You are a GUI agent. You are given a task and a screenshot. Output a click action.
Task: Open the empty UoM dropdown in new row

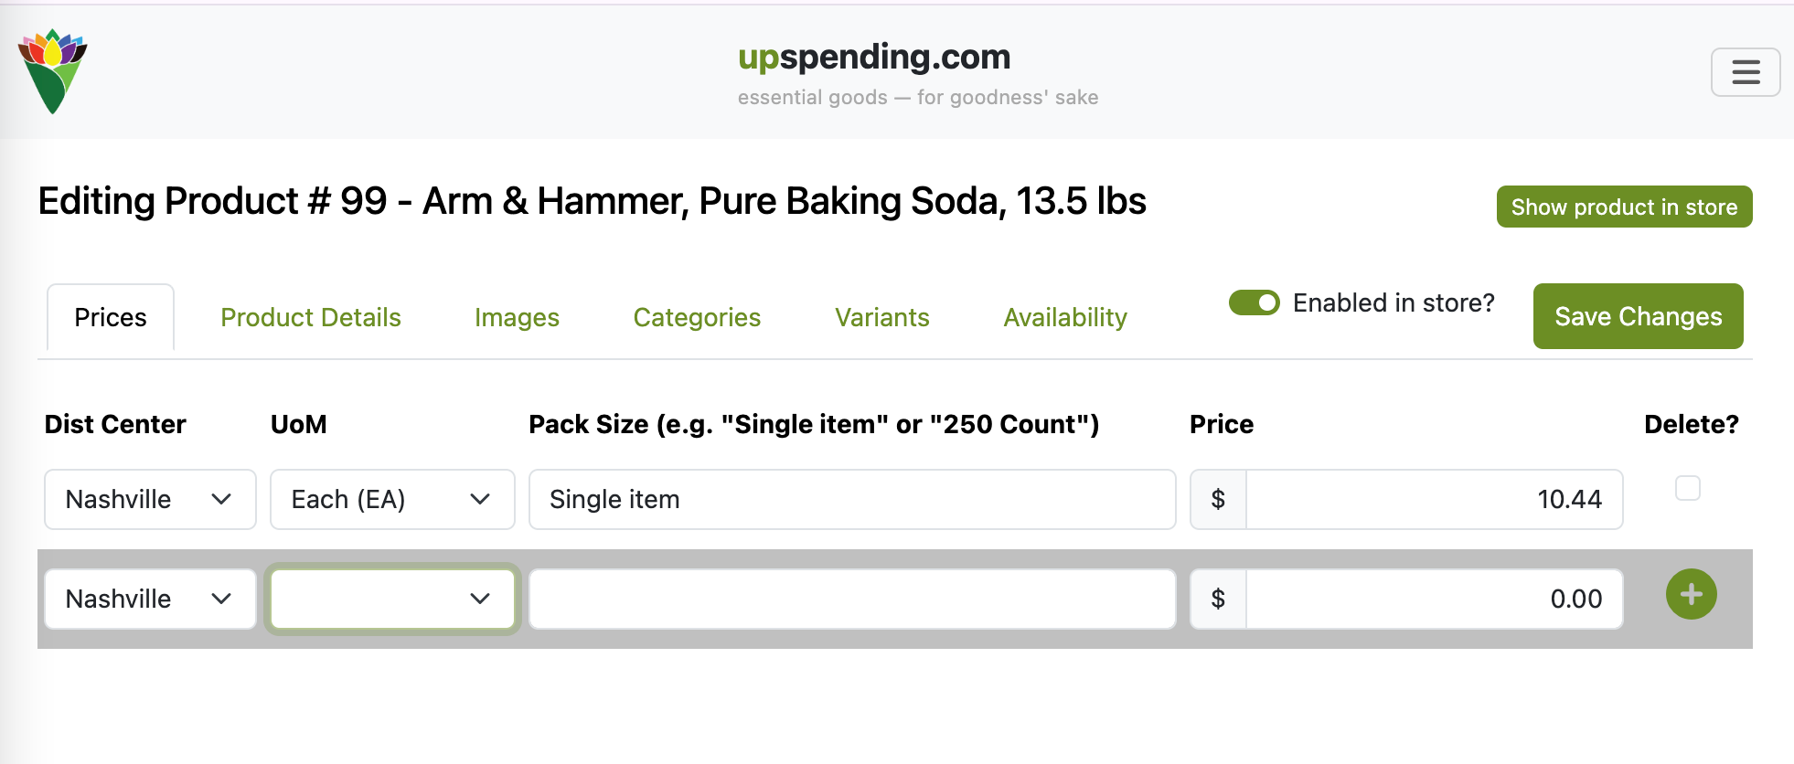[x=391, y=599]
